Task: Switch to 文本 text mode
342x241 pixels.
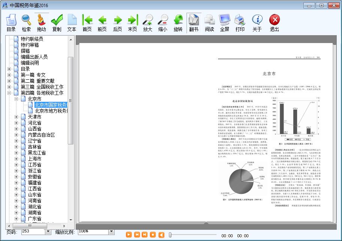Action: (72, 23)
